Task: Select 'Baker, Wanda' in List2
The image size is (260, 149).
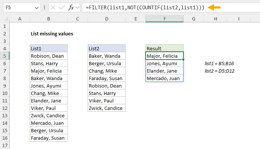Action: pyautogui.click(x=107, y=56)
